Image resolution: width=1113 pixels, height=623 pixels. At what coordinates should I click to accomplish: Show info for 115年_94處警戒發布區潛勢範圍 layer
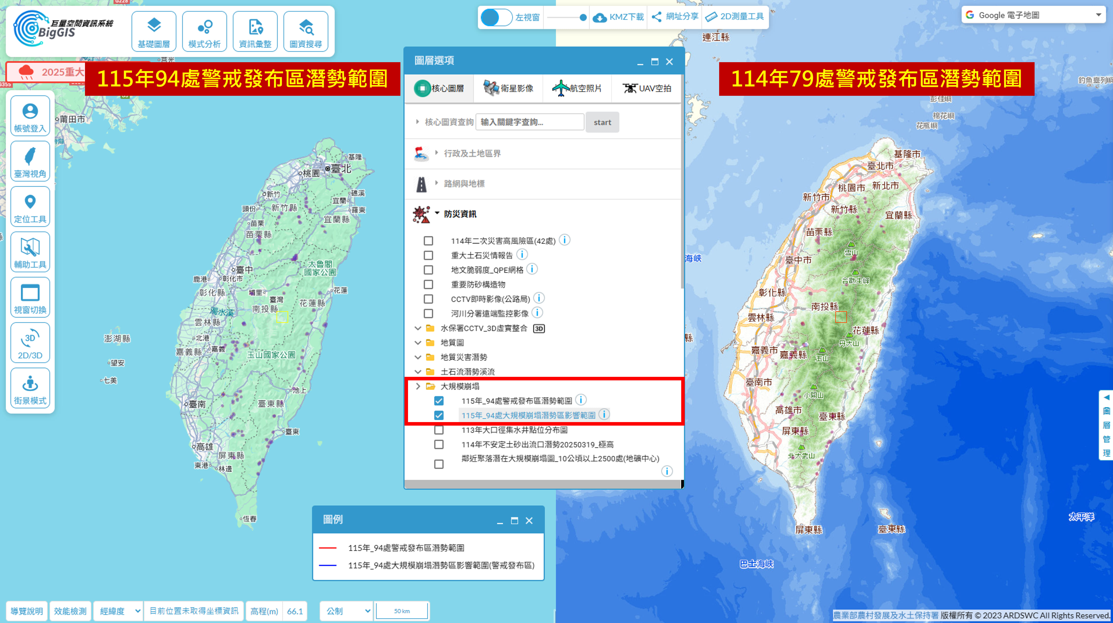pyautogui.click(x=581, y=400)
